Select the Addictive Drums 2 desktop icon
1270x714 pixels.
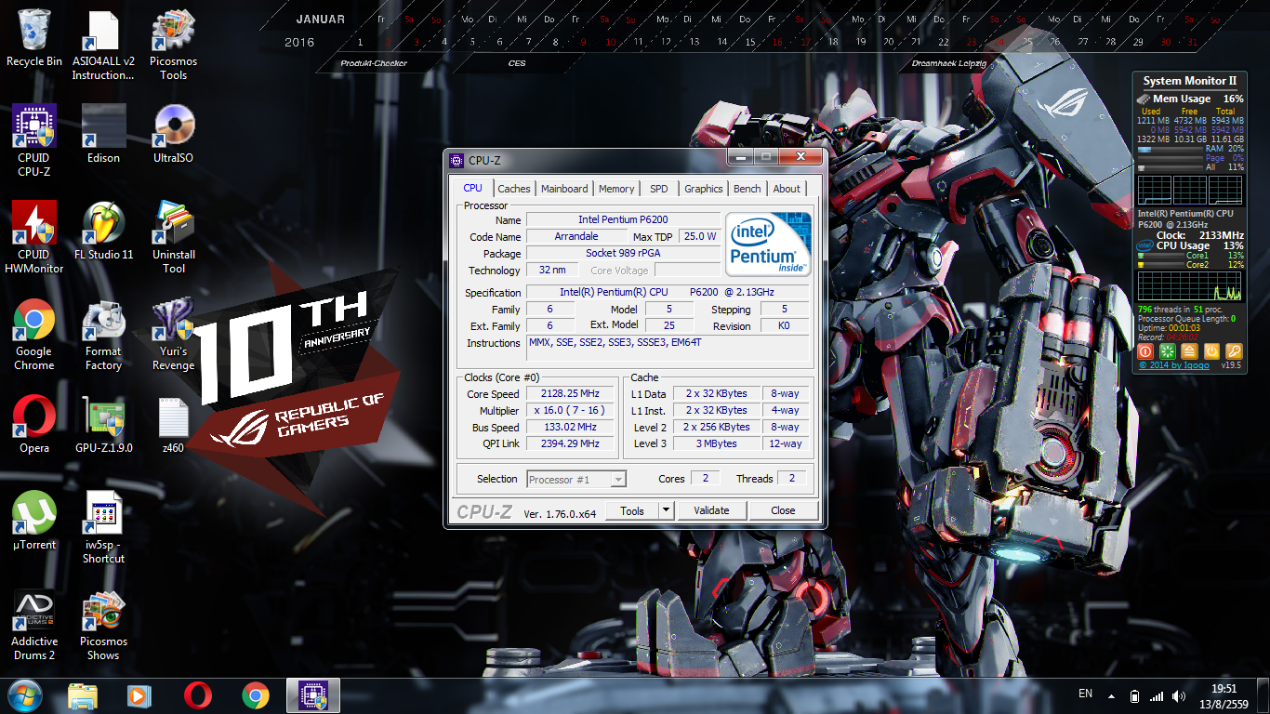coord(34,625)
